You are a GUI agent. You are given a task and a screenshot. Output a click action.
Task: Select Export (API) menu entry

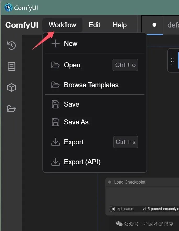(x=95, y=162)
